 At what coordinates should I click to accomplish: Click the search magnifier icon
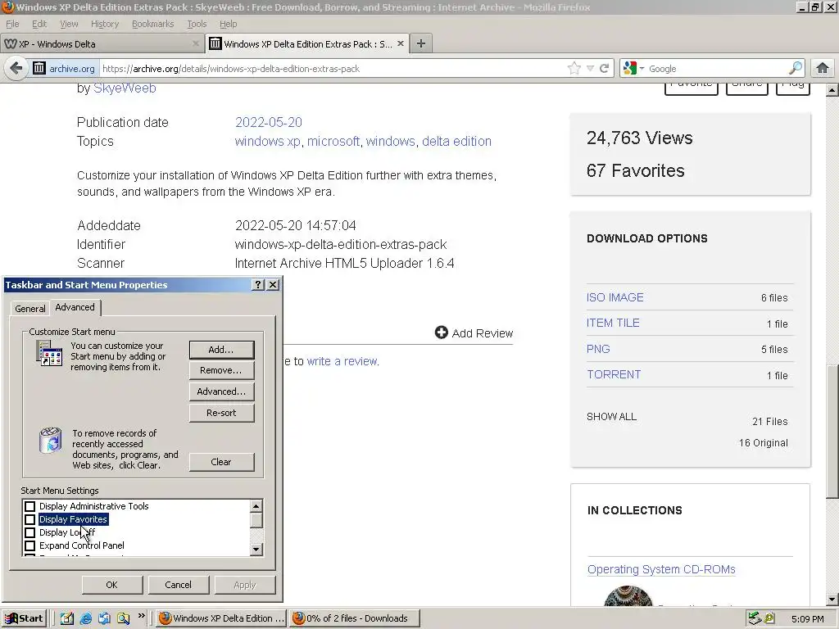pos(795,68)
